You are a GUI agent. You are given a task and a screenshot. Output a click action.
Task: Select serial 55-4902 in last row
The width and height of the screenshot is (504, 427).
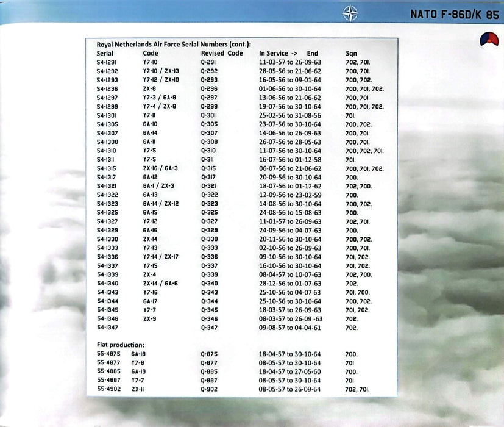click(x=109, y=389)
